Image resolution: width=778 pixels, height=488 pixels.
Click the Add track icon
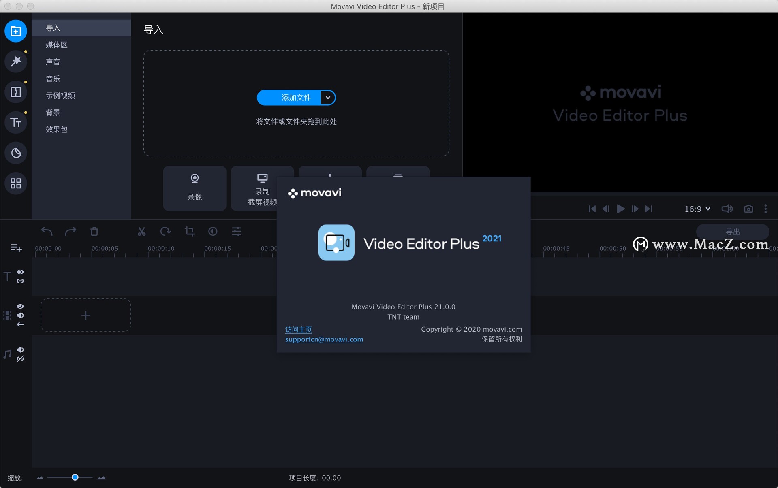tap(16, 248)
